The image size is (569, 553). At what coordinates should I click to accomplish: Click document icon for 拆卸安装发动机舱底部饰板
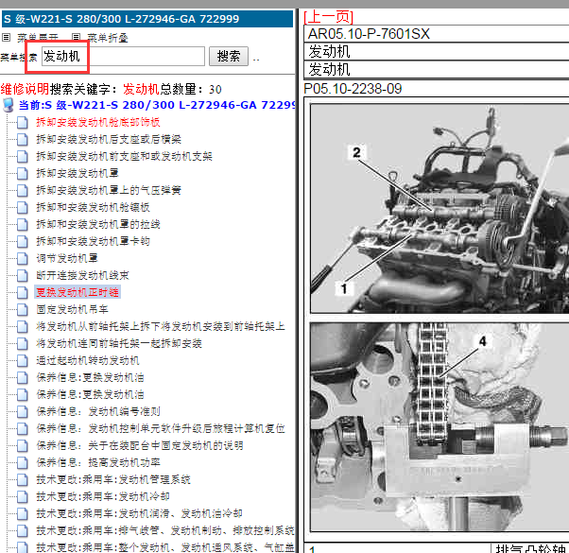pyautogui.click(x=22, y=123)
